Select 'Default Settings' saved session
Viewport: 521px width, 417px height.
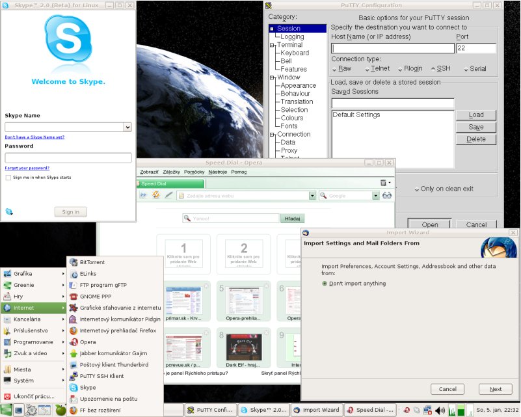coord(356,115)
